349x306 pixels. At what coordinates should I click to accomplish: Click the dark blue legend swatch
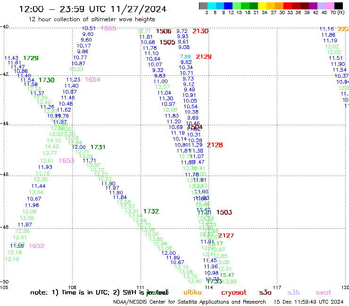[x=228, y=6]
